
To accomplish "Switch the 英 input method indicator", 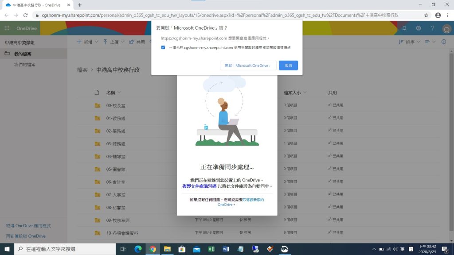I will click(x=402, y=249).
